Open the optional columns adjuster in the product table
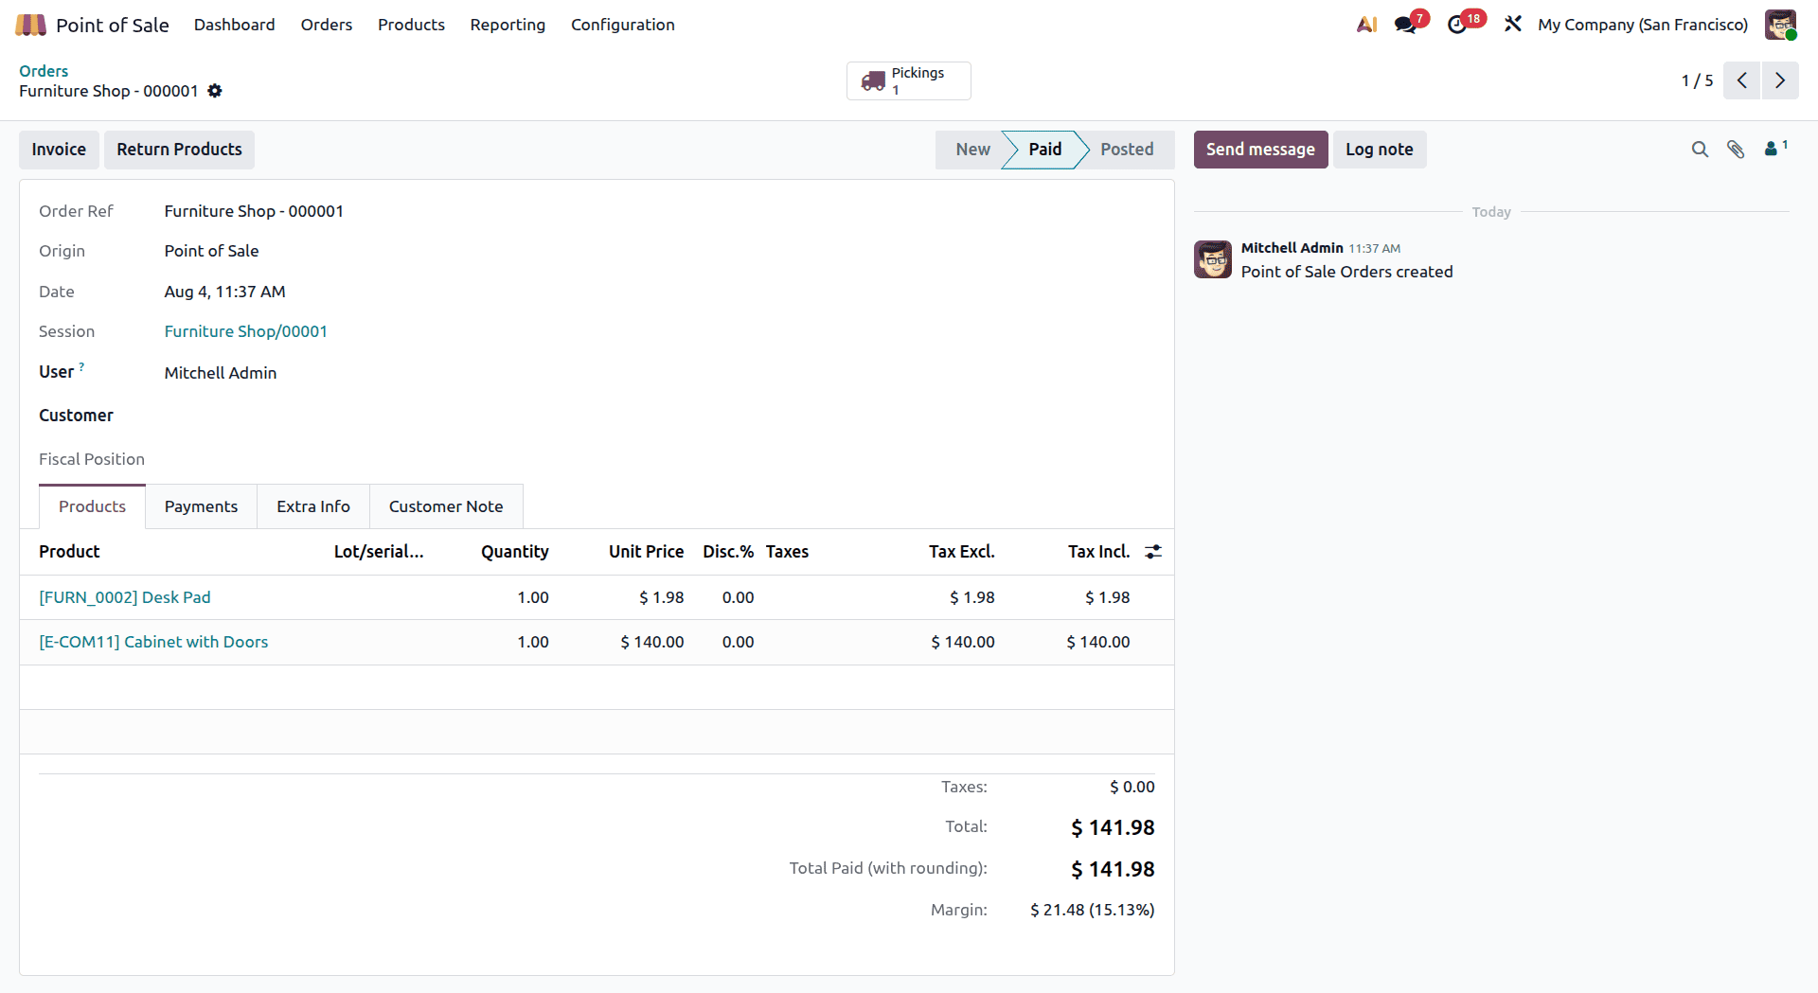Image resolution: width=1818 pixels, height=993 pixels. coord(1153,552)
